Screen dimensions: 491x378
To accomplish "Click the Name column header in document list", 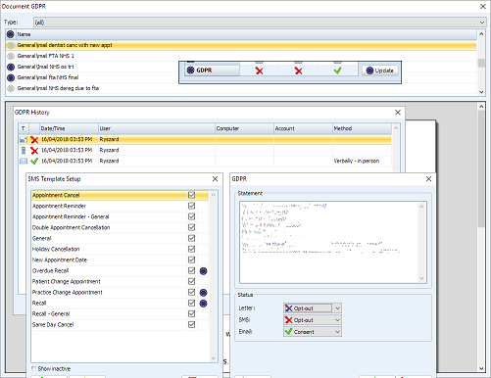I will coord(246,34).
